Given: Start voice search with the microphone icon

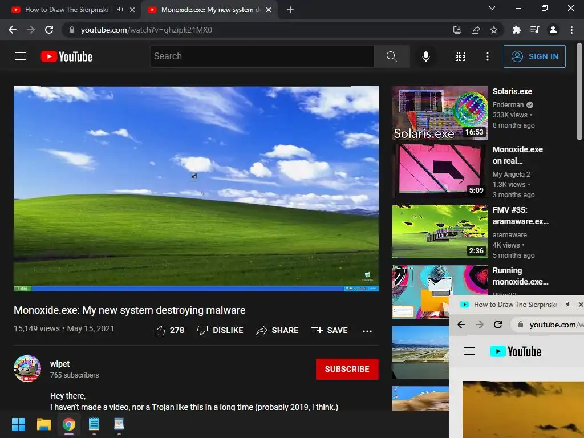Looking at the screenshot, I should point(425,56).
